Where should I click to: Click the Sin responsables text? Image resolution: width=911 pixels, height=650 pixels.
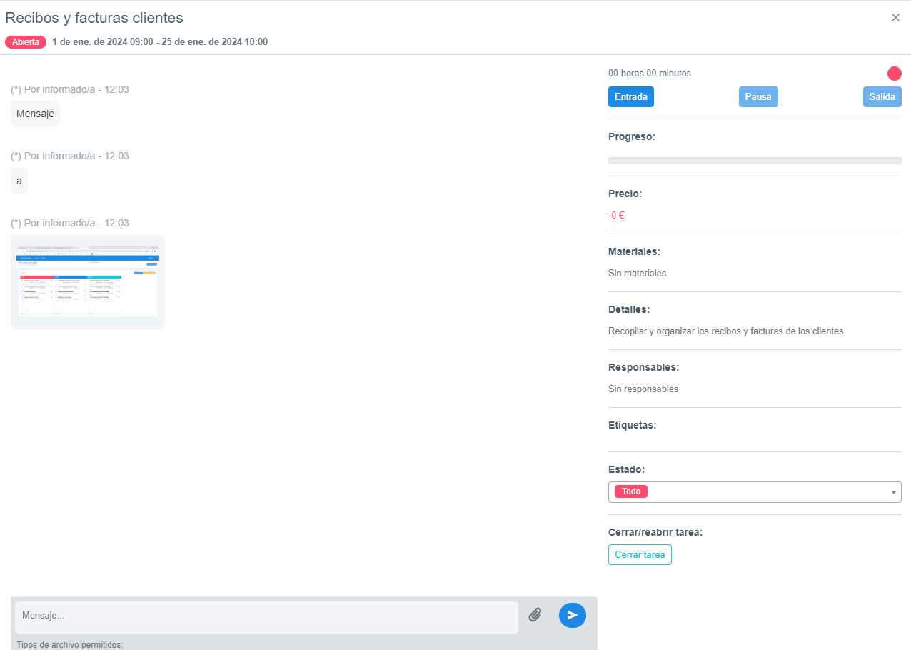(x=643, y=389)
